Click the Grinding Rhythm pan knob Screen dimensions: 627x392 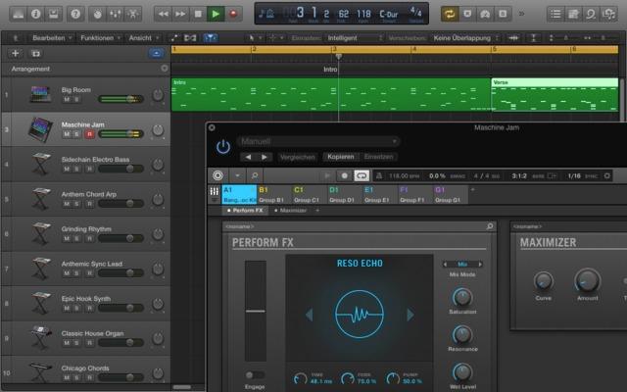click(x=158, y=234)
